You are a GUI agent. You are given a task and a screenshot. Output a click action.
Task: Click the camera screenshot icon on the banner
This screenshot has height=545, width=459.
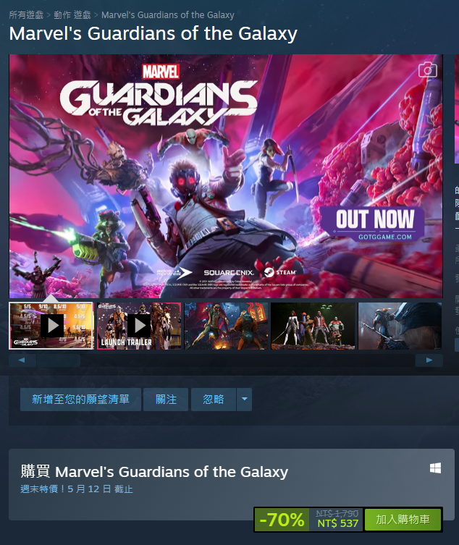(427, 70)
